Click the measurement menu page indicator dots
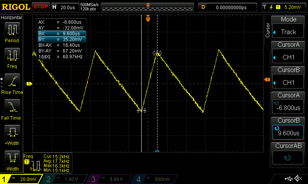The width and height of the screenshot is (308, 184). pos(2,83)
